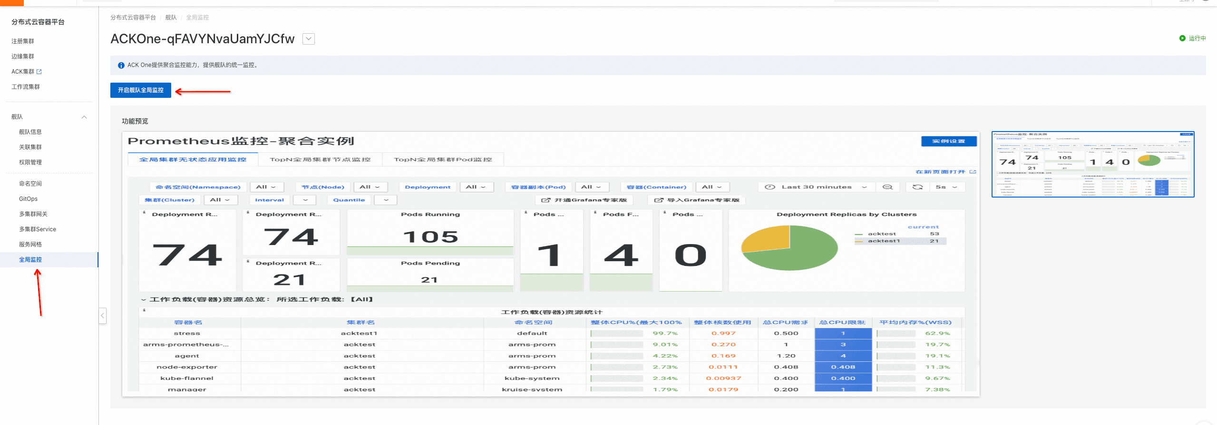Collapse the 舰队 sidebar section
This screenshot has height=425, width=1217.
pyautogui.click(x=84, y=117)
